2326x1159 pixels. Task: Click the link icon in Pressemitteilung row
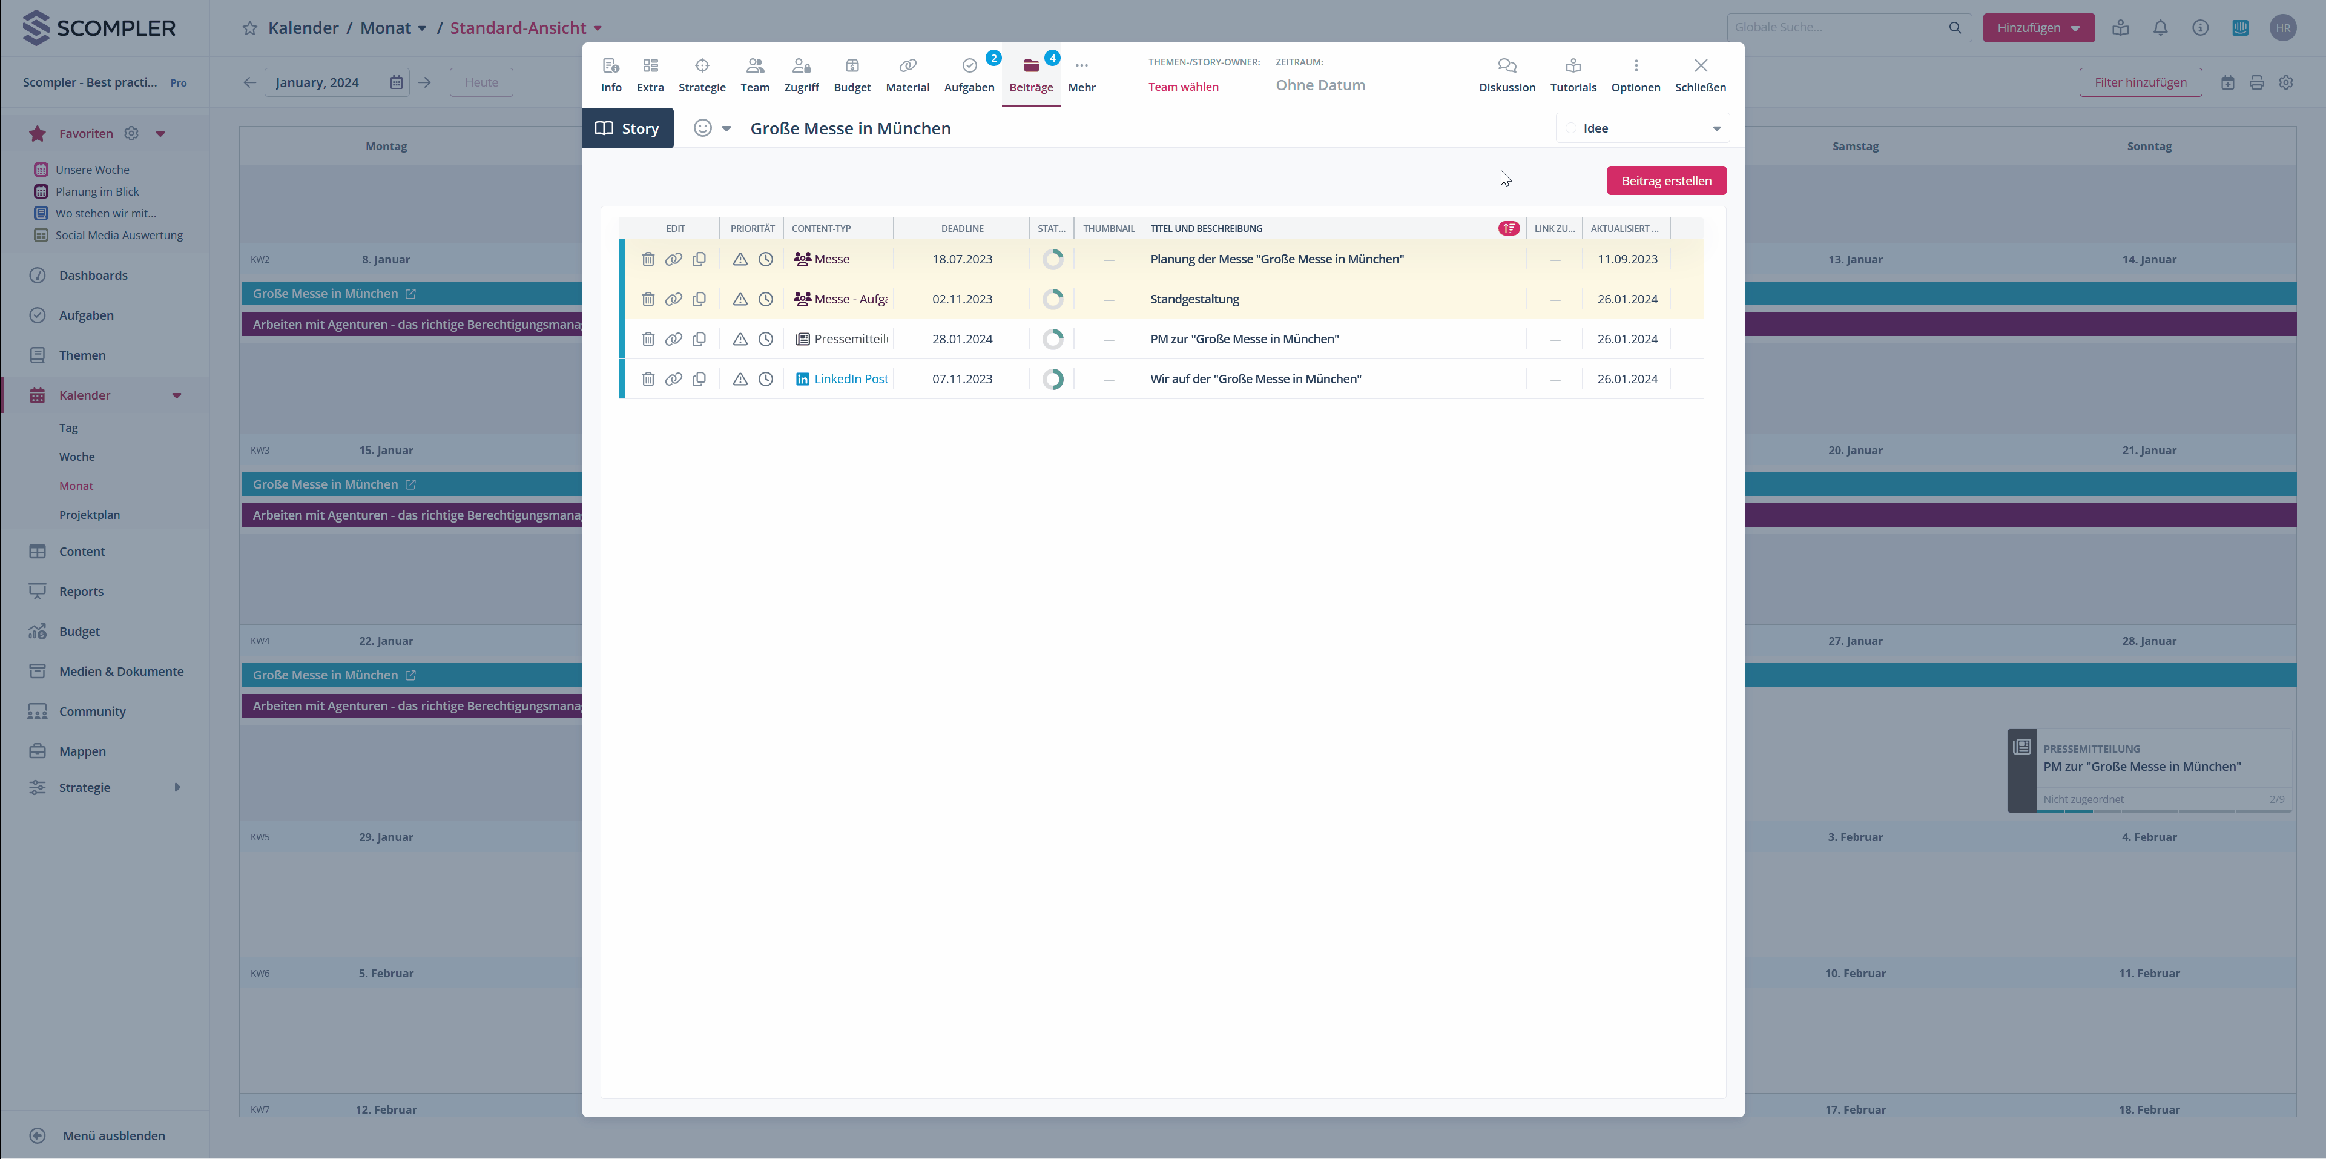tap(674, 338)
